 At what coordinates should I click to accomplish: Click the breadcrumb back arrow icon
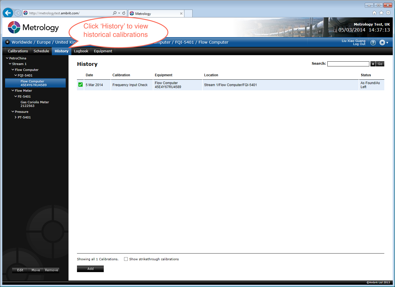(8, 42)
